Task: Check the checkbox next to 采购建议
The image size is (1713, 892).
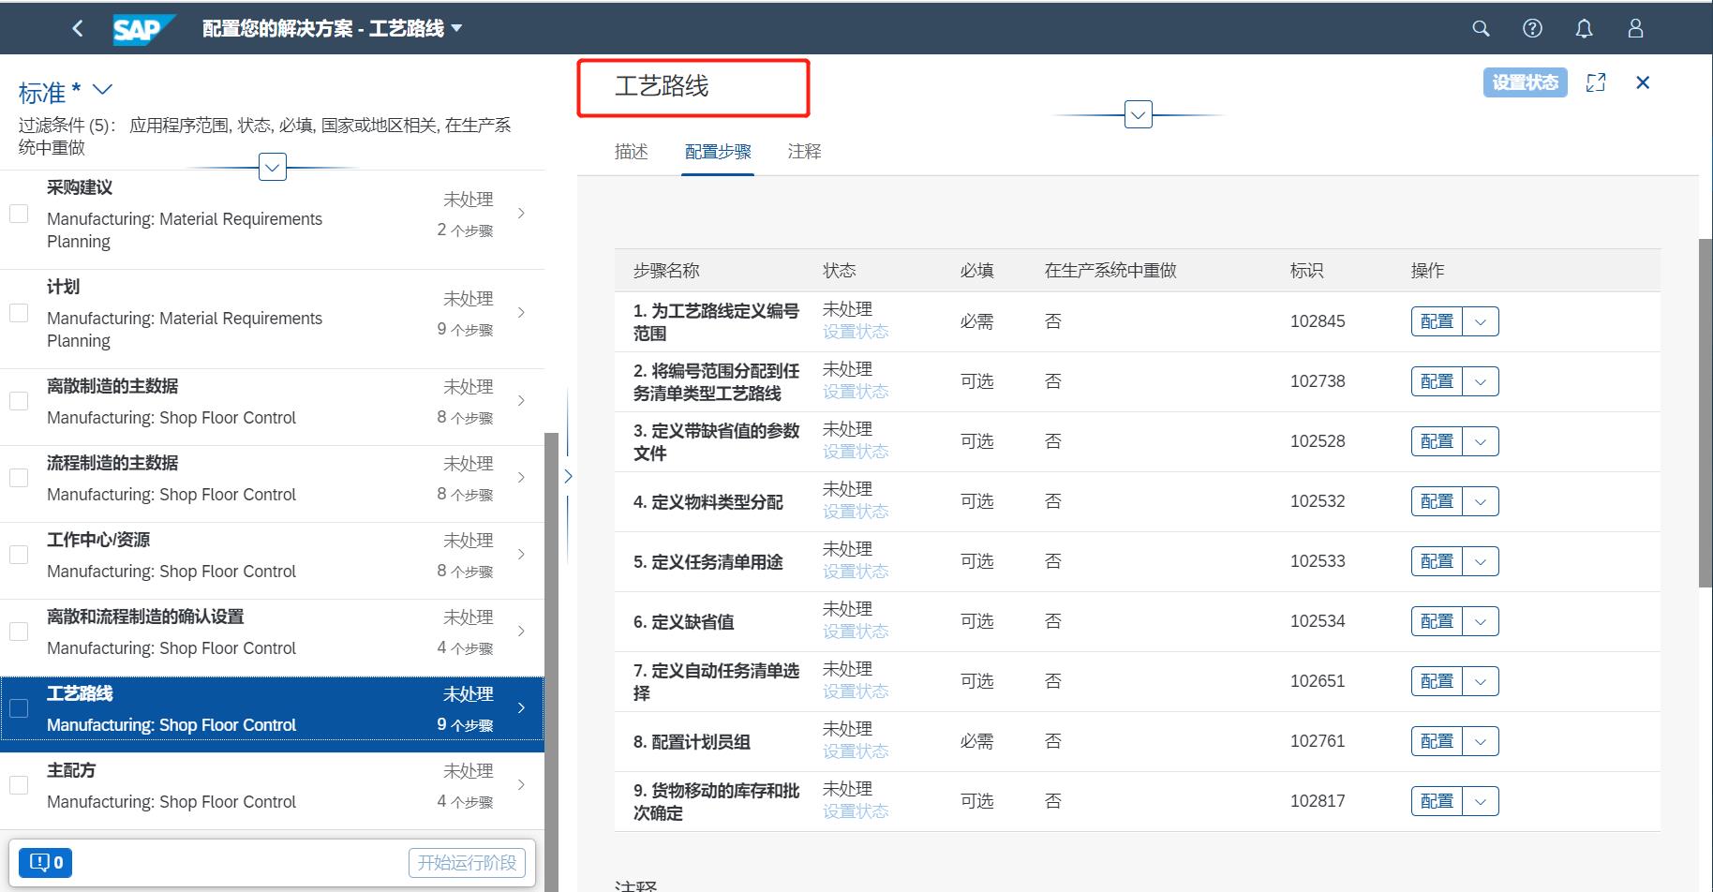Action: [x=19, y=213]
